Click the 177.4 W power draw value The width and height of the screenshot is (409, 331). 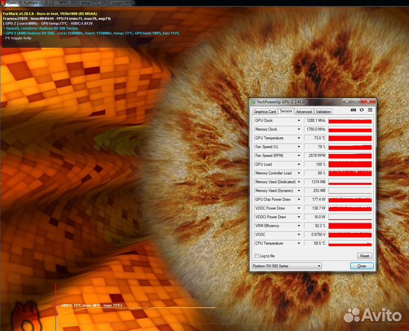tap(315, 199)
